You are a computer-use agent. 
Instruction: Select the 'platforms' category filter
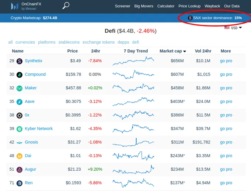pyautogui.click(x=47, y=42)
